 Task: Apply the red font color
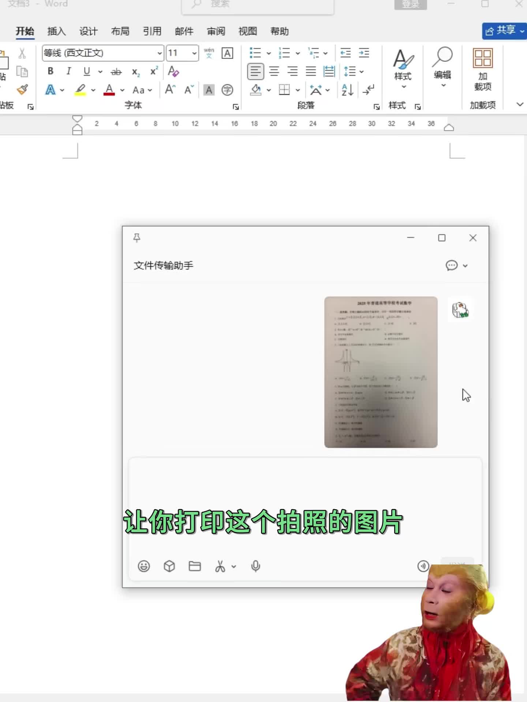click(109, 90)
